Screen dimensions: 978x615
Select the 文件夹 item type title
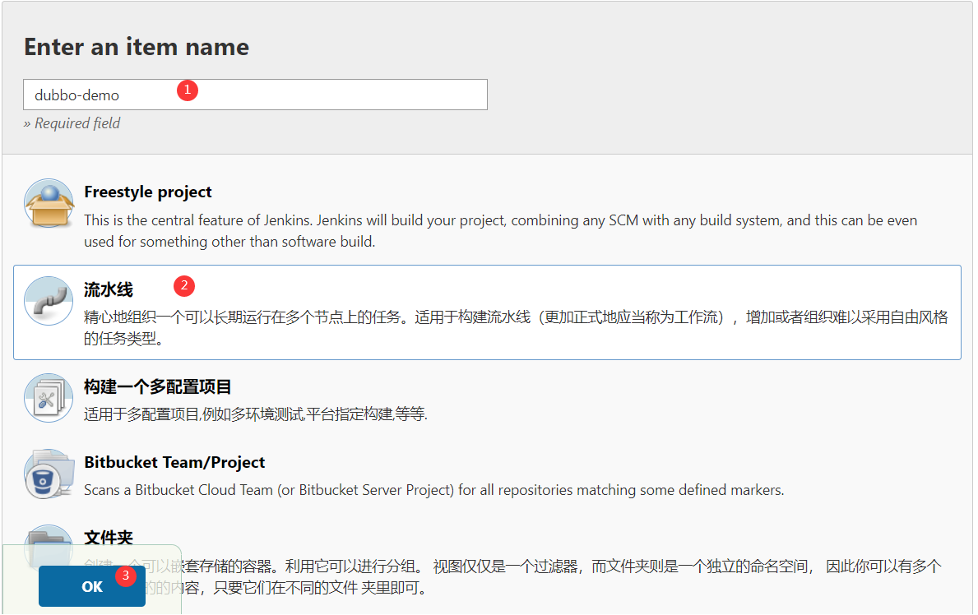pos(109,538)
